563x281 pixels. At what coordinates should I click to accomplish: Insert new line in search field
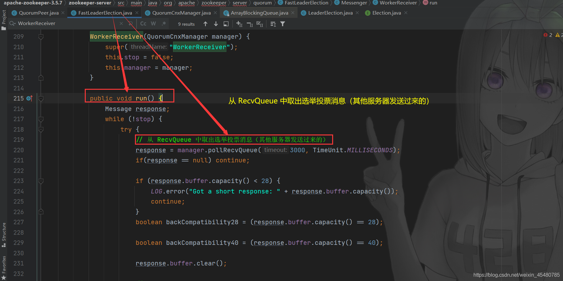[x=131, y=23]
